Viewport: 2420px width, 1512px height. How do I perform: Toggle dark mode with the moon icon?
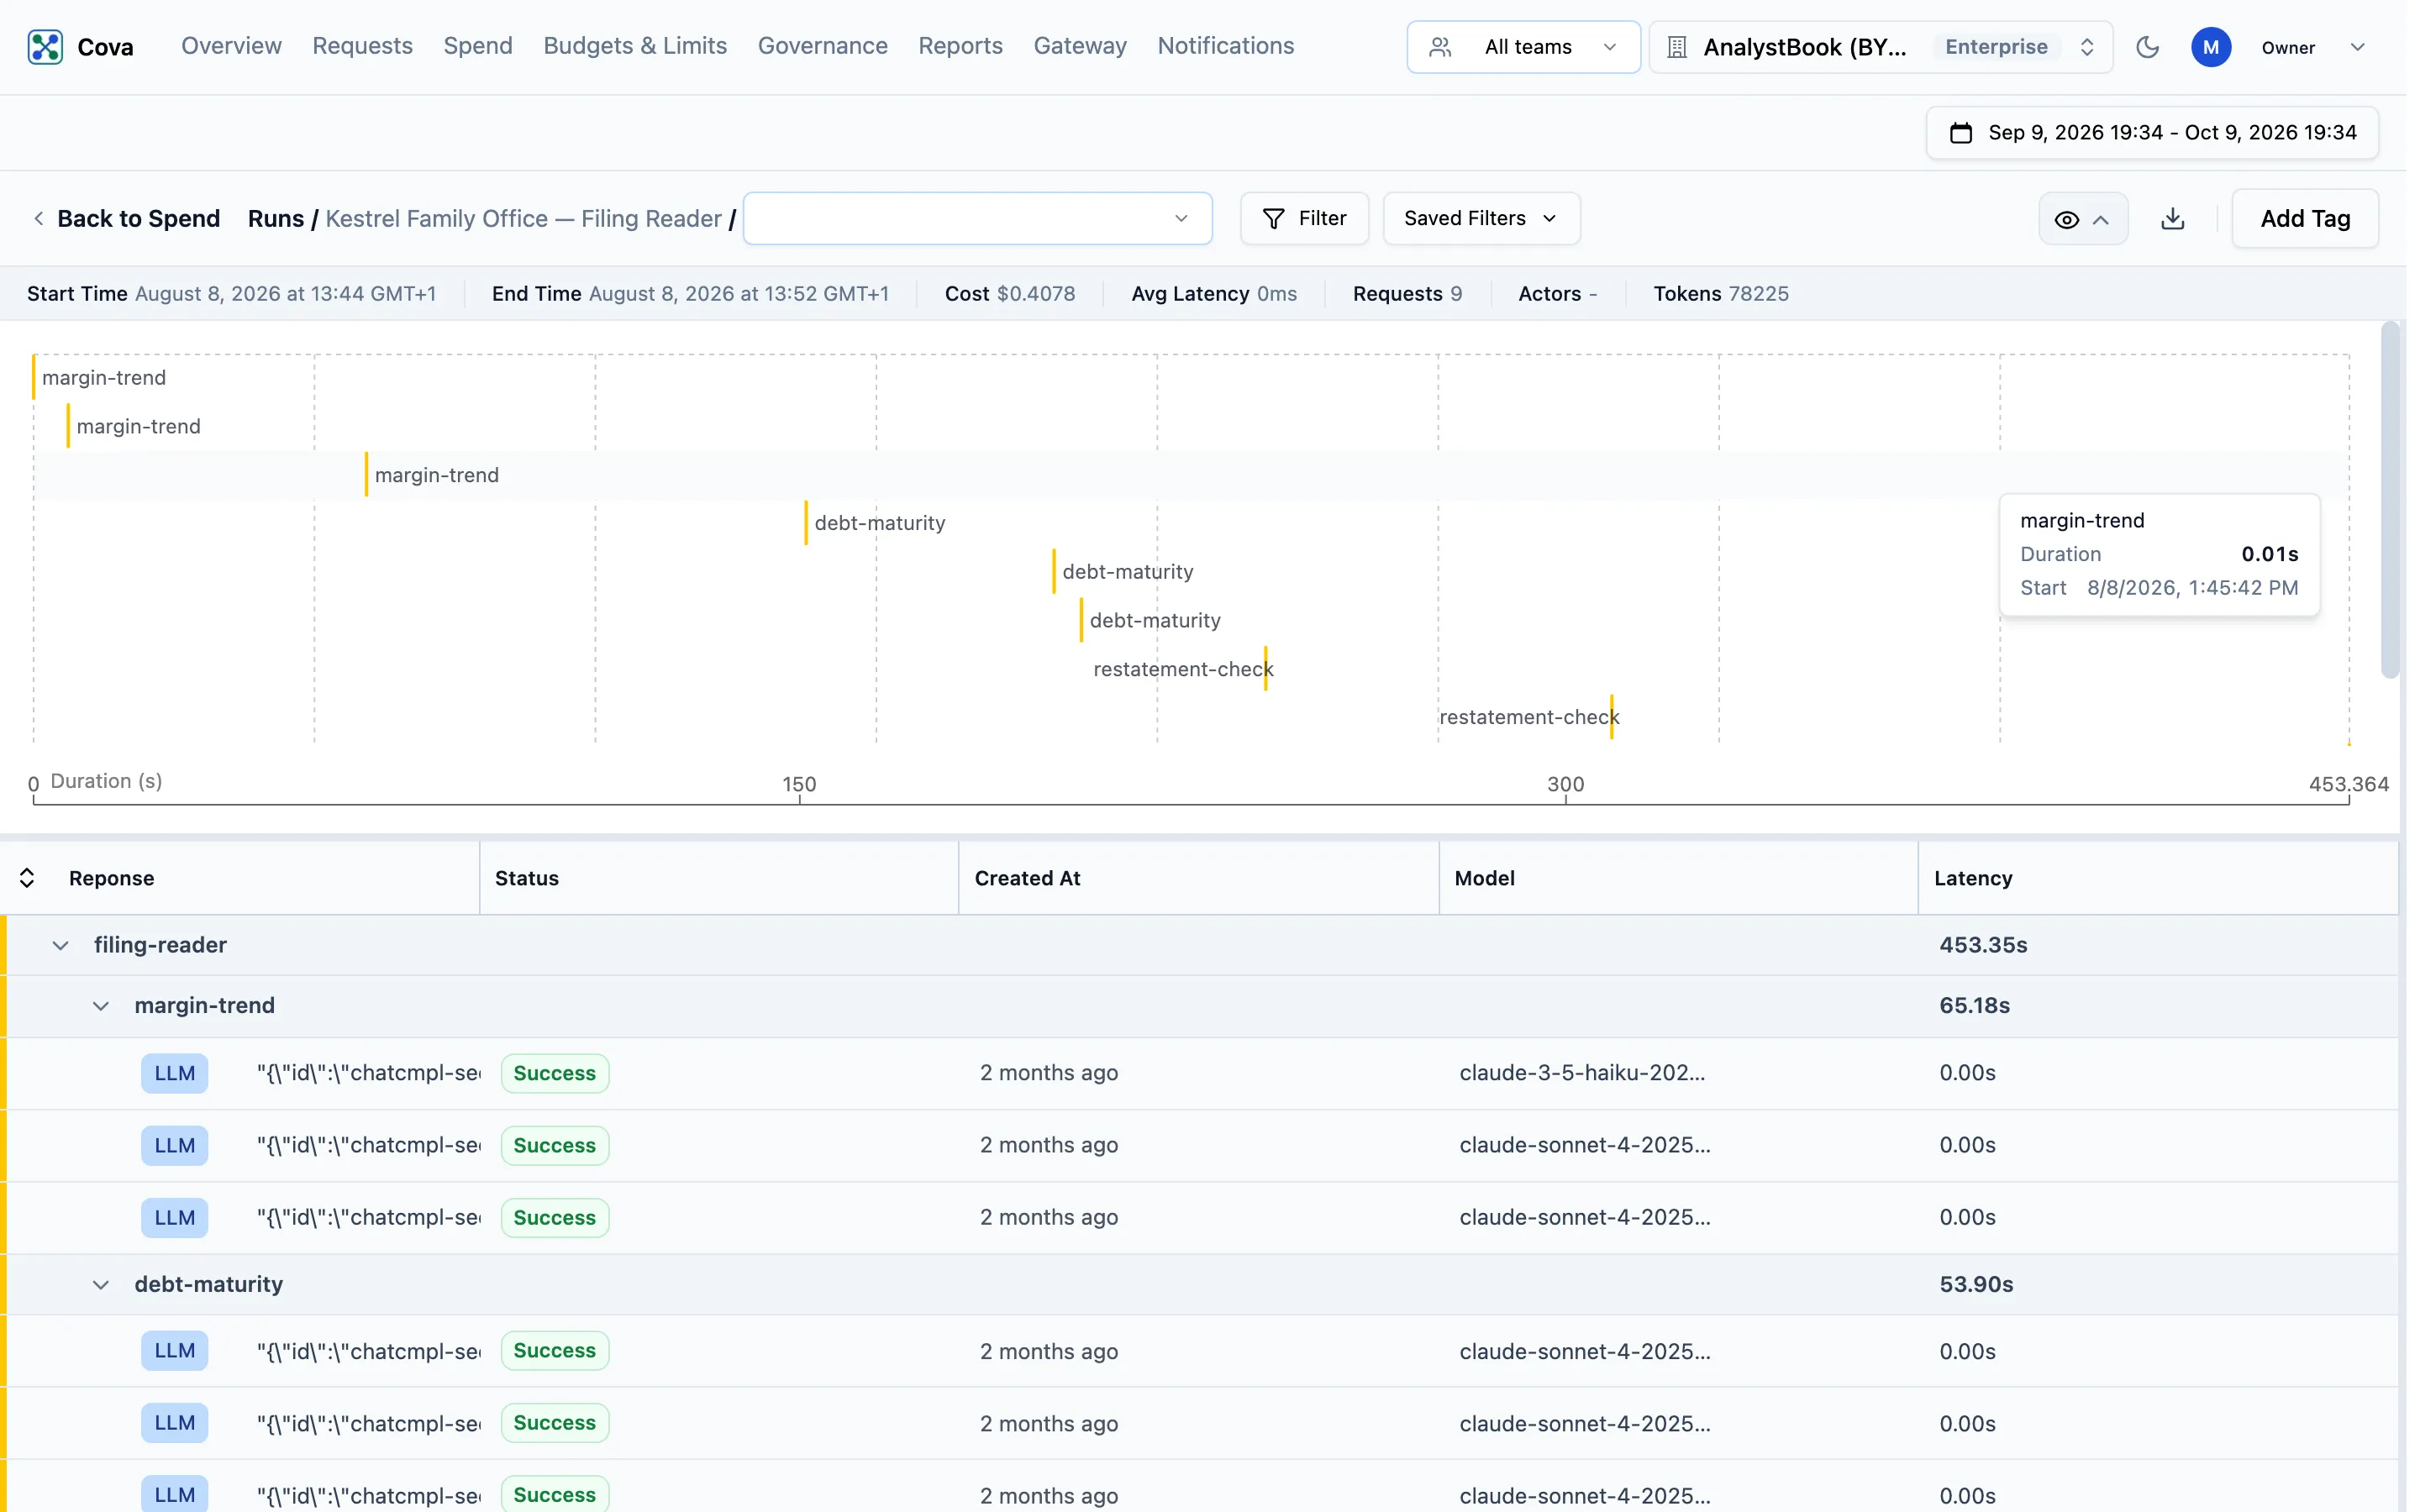2147,47
